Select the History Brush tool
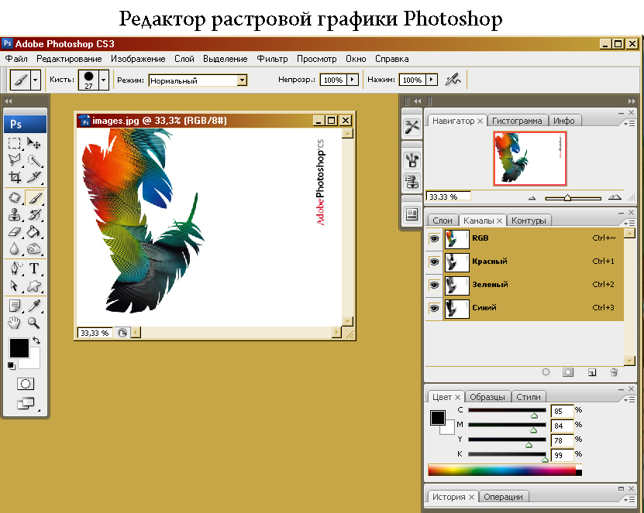644x513 pixels. [x=33, y=214]
